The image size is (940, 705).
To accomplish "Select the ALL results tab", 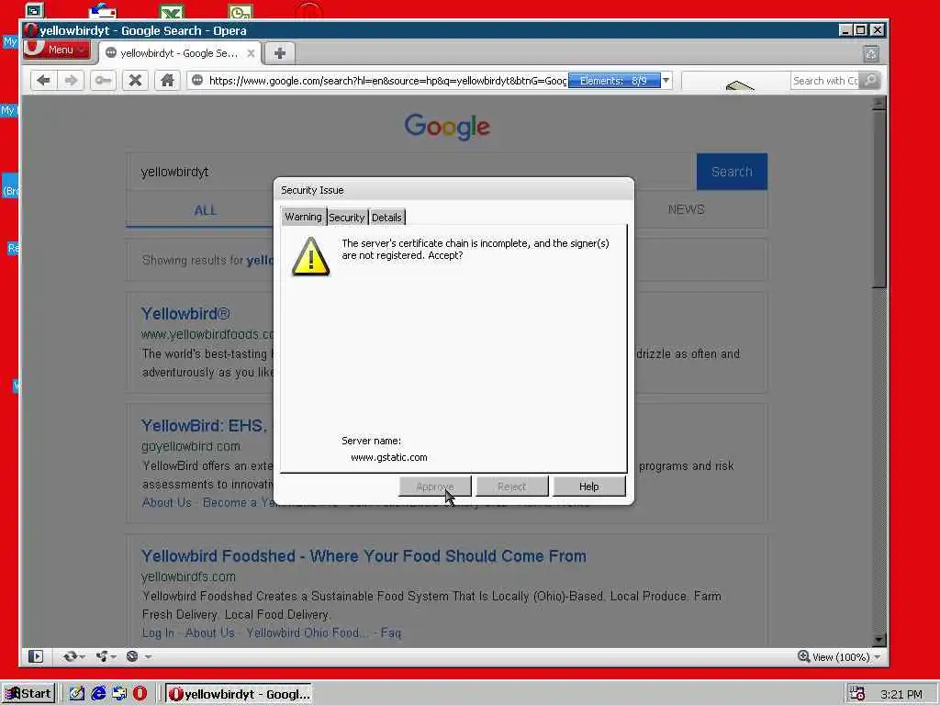I will 205,210.
